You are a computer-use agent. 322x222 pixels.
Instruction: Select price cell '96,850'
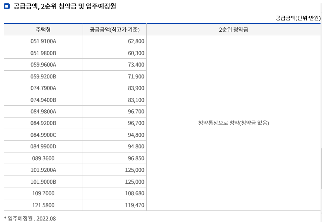pyautogui.click(x=115, y=158)
